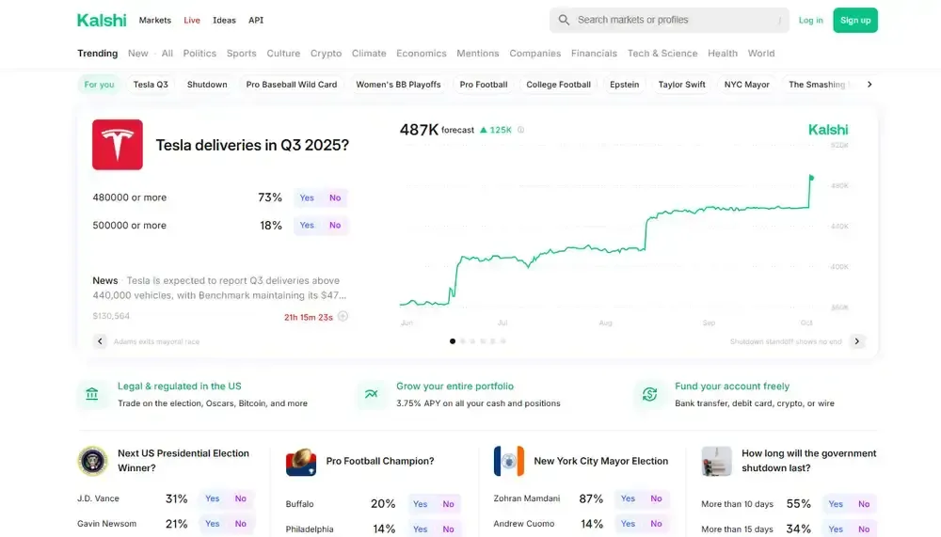Choose Yes for 500000 or more
The width and height of the screenshot is (941, 537).
[x=307, y=225]
